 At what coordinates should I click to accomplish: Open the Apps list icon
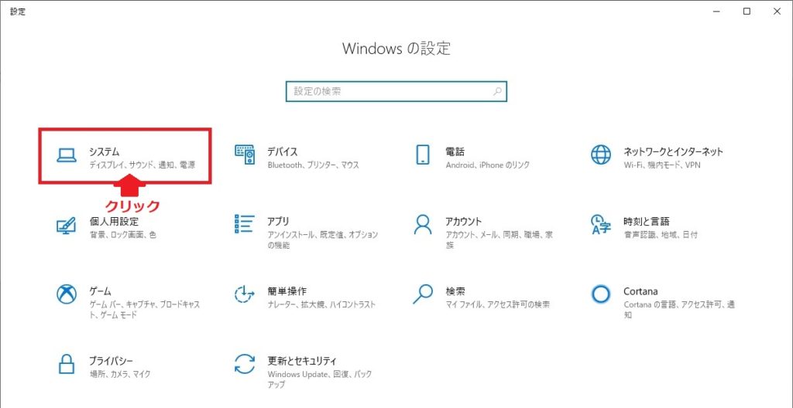pyautogui.click(x=245, y=223)
